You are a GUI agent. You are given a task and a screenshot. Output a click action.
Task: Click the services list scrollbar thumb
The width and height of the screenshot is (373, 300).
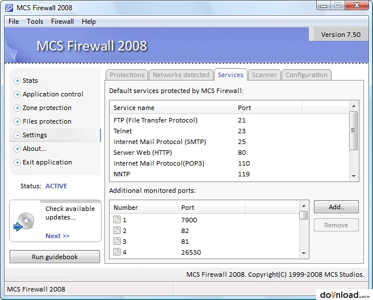point(354,130)
